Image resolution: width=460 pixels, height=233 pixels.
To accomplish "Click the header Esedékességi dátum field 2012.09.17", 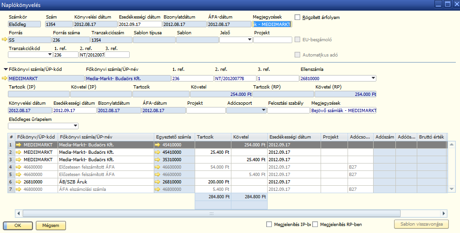I will pos(140,24).
